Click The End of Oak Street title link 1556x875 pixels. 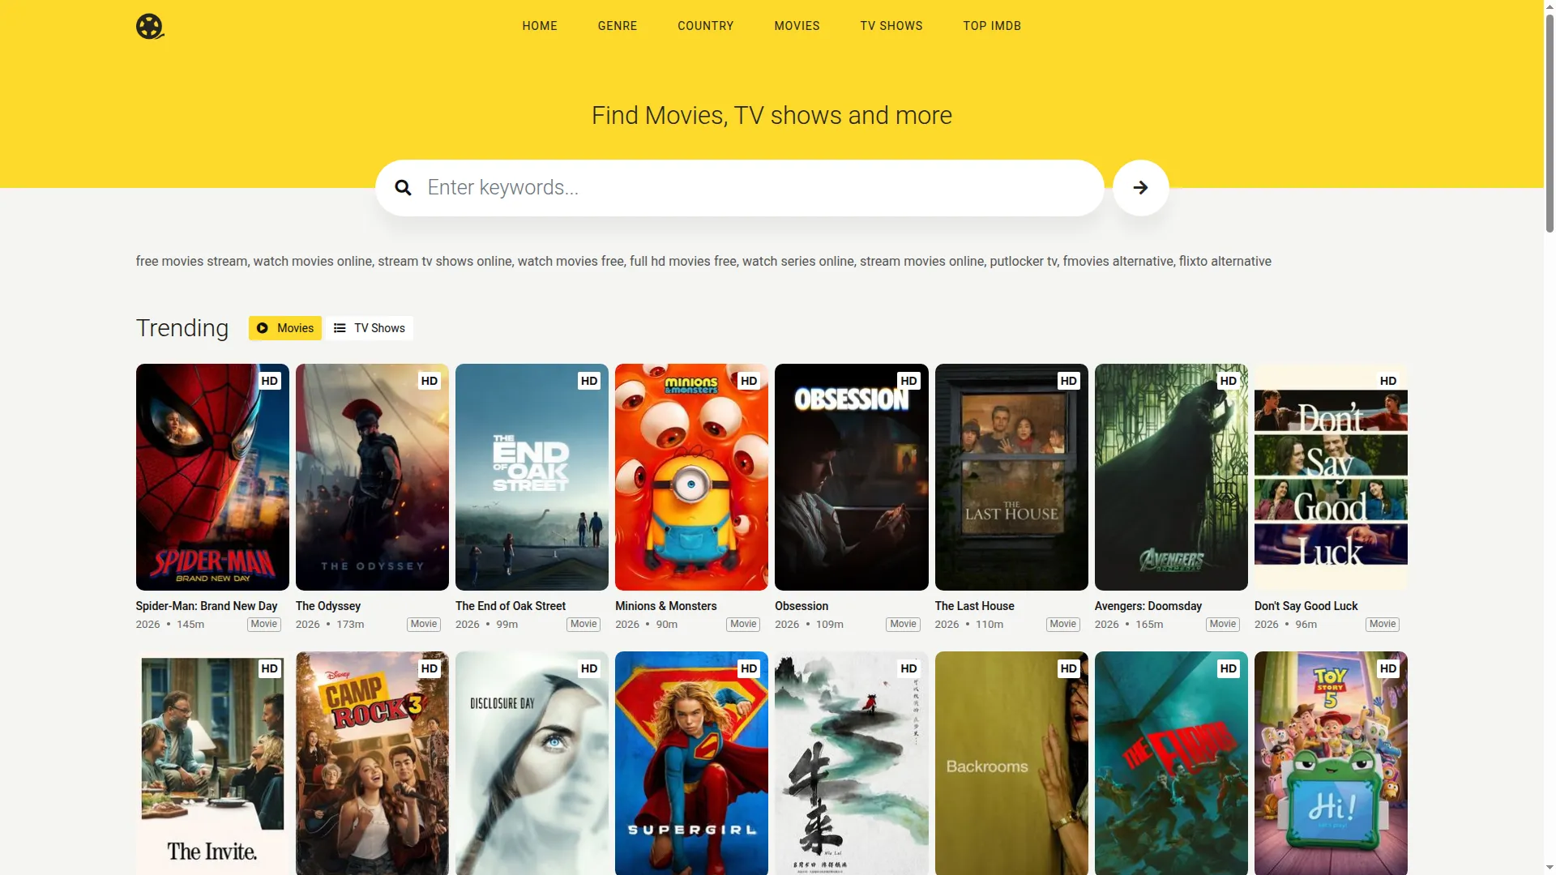coord(511,606)
